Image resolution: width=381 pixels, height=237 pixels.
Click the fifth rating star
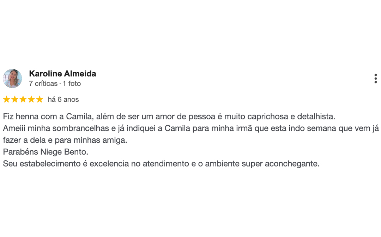[40, 99]
